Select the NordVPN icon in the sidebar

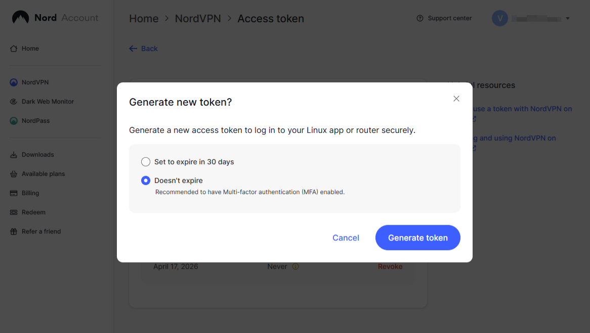click(13, 82)
